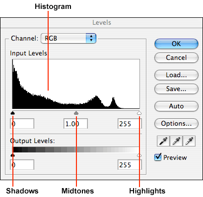This screenshot has height=197, width=203.
Task: Click the input shadows value field
Action: (22, 124)
